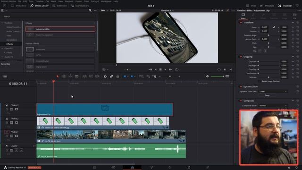The height and width of the screenshot is (170, 302).
Task: Collapse the Toolbox tree node
Action: click(2, 23)
